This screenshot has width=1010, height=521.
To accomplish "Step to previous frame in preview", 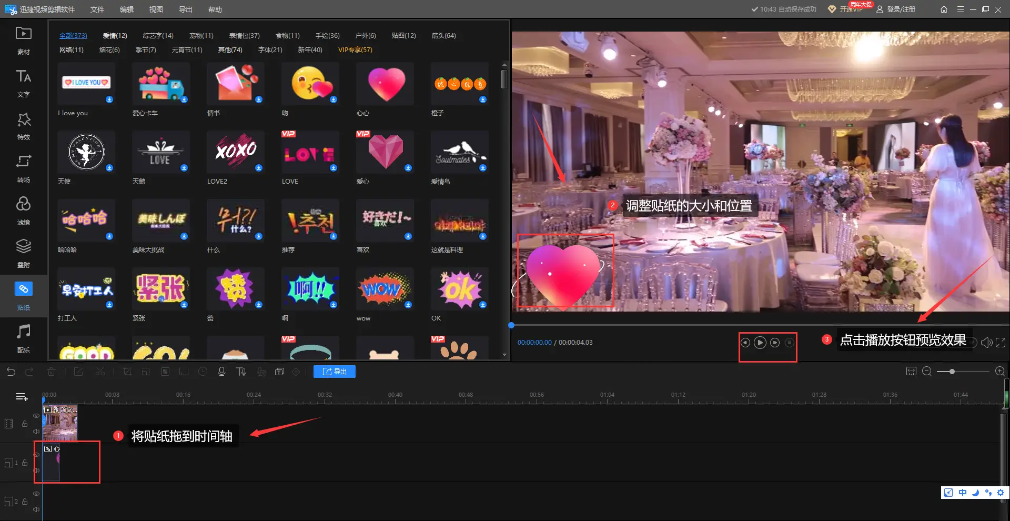I will point(745,343).
